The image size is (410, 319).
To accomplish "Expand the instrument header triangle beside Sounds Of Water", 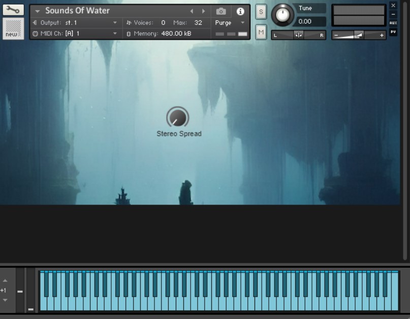I will [38, 11].
